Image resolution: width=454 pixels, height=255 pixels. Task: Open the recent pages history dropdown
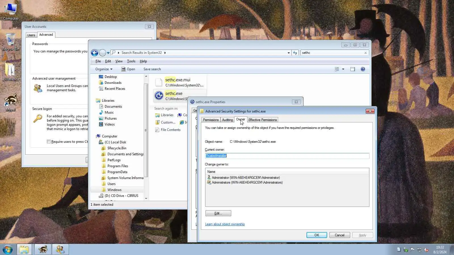108,53
